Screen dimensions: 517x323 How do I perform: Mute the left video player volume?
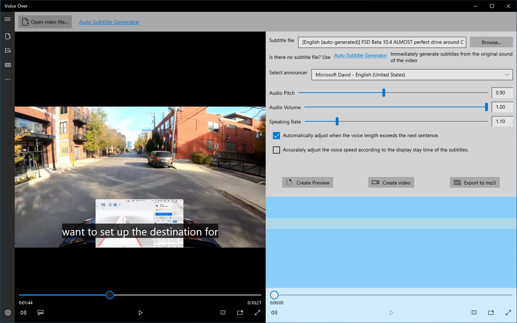tap(23, 313)
